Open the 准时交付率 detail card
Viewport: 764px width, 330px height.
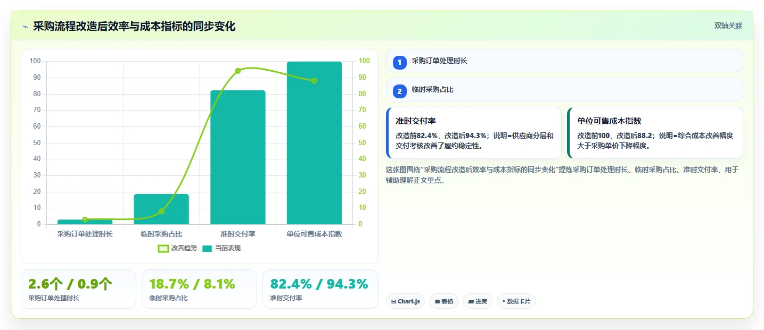(x=474, y=133)
